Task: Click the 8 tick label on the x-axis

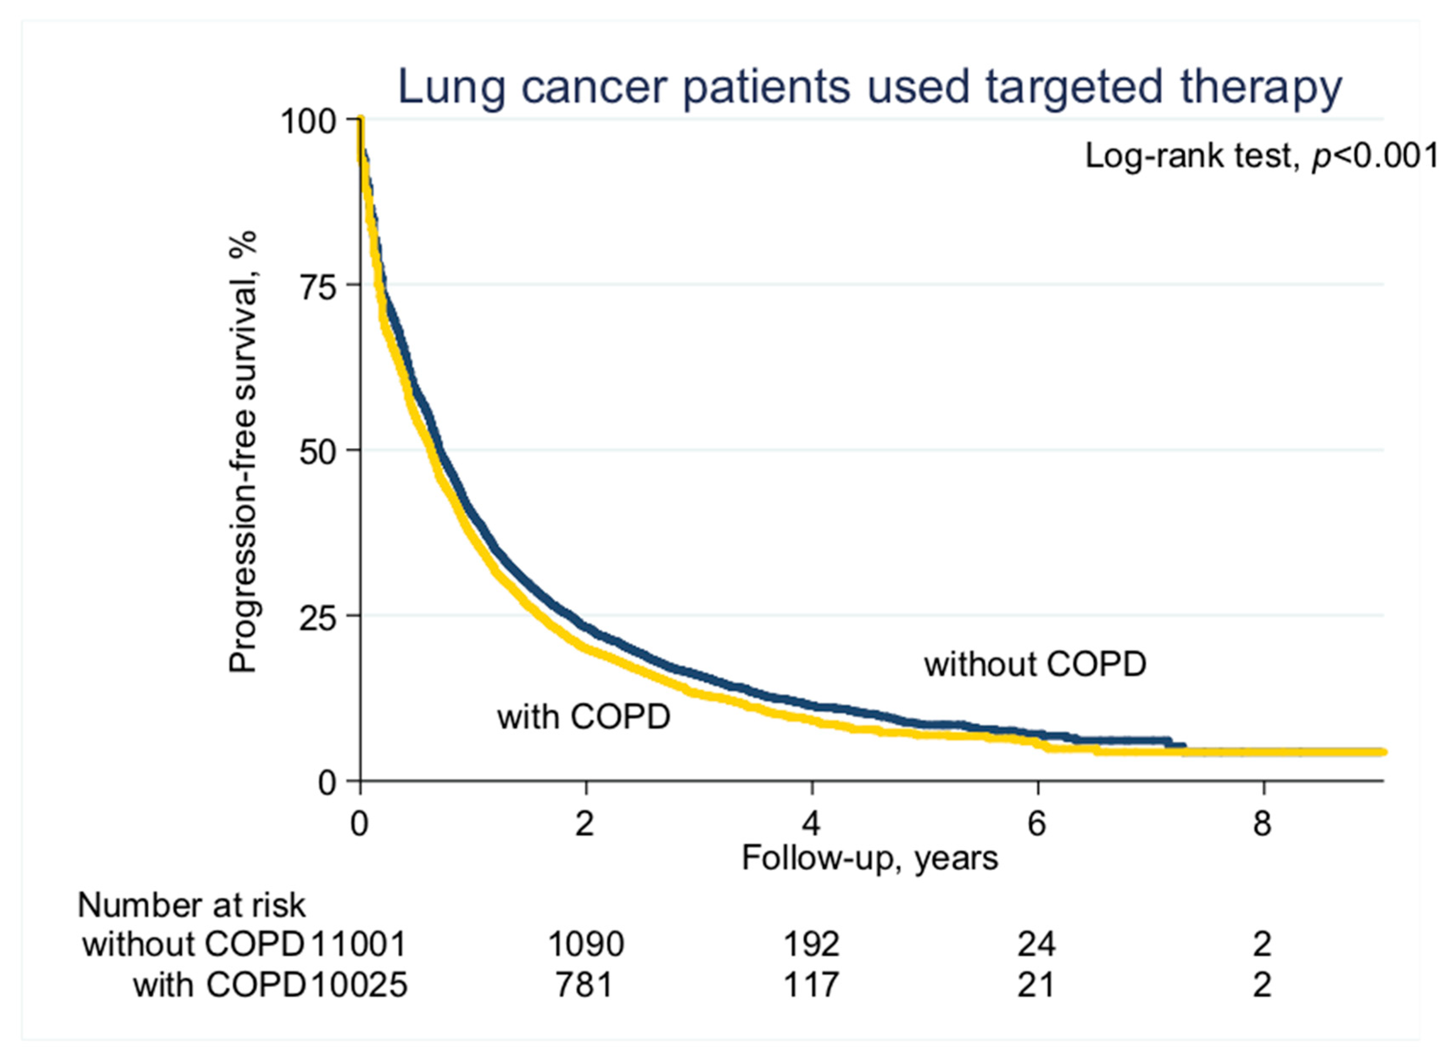Action: tap(1263, 824)
